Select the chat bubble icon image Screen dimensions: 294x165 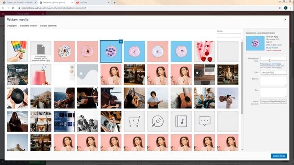pos(204,121)
